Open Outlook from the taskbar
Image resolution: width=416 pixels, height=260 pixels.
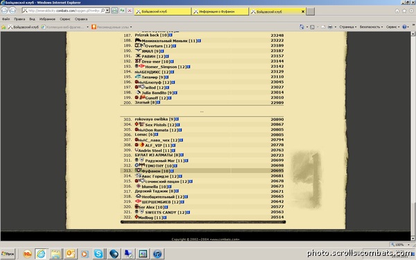click(71, 254)
